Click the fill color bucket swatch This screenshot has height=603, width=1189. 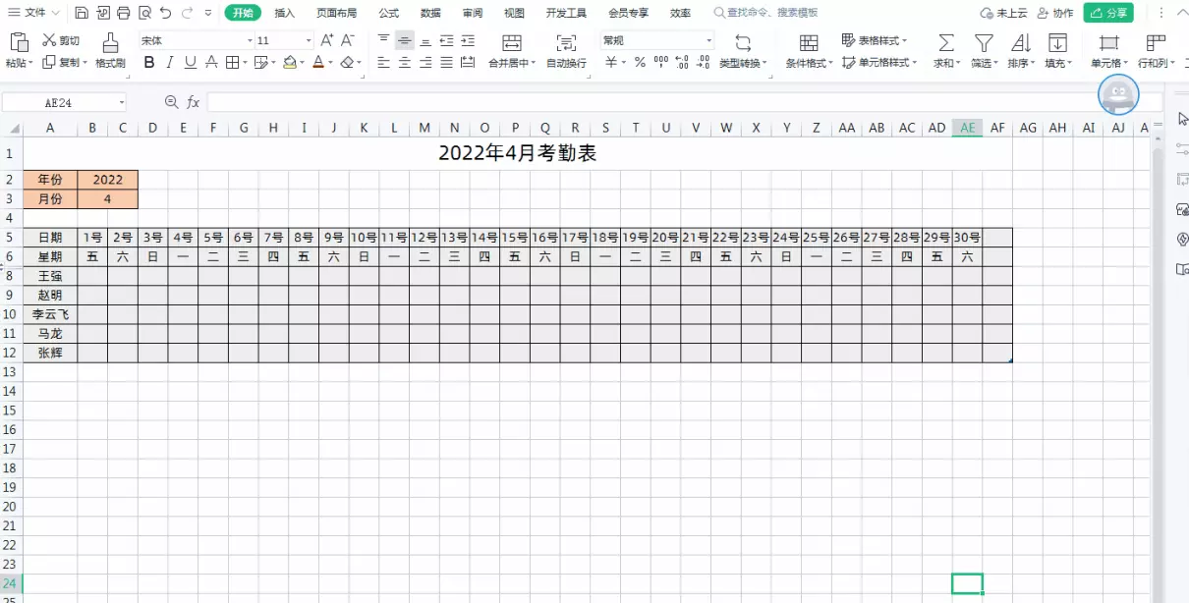coord(289,62)
